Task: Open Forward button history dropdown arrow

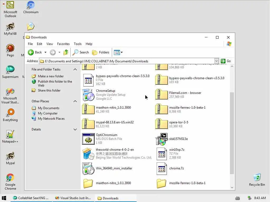Action: click(x=59, y=52)
